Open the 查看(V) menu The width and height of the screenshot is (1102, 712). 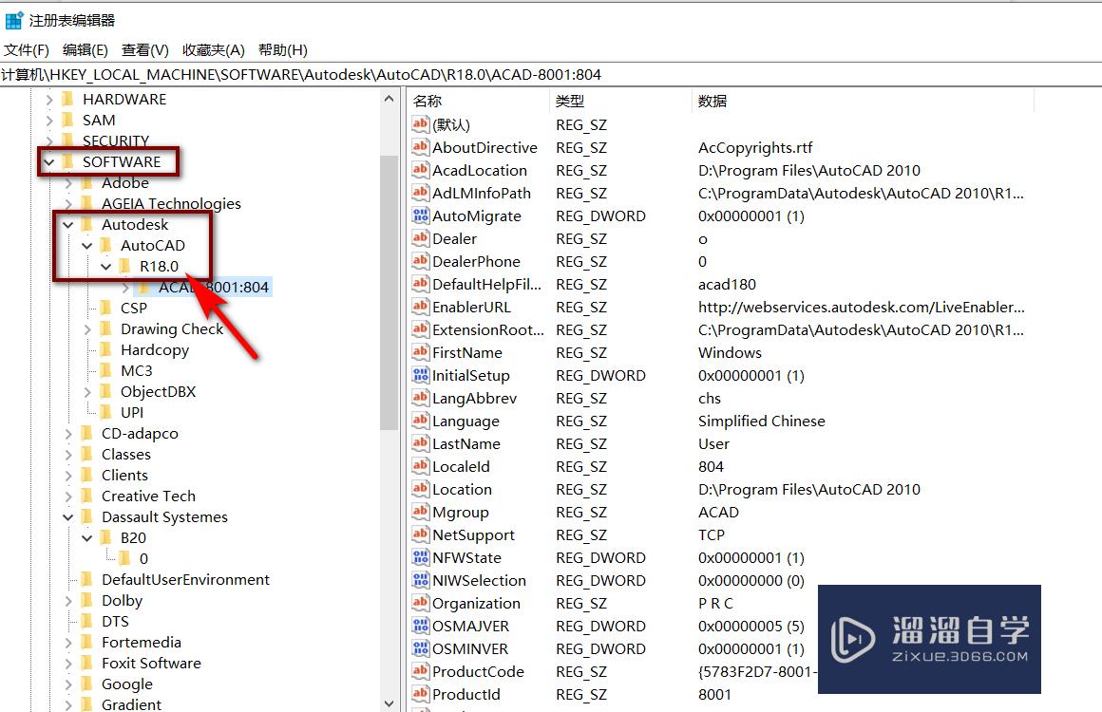tap(143, 49)
